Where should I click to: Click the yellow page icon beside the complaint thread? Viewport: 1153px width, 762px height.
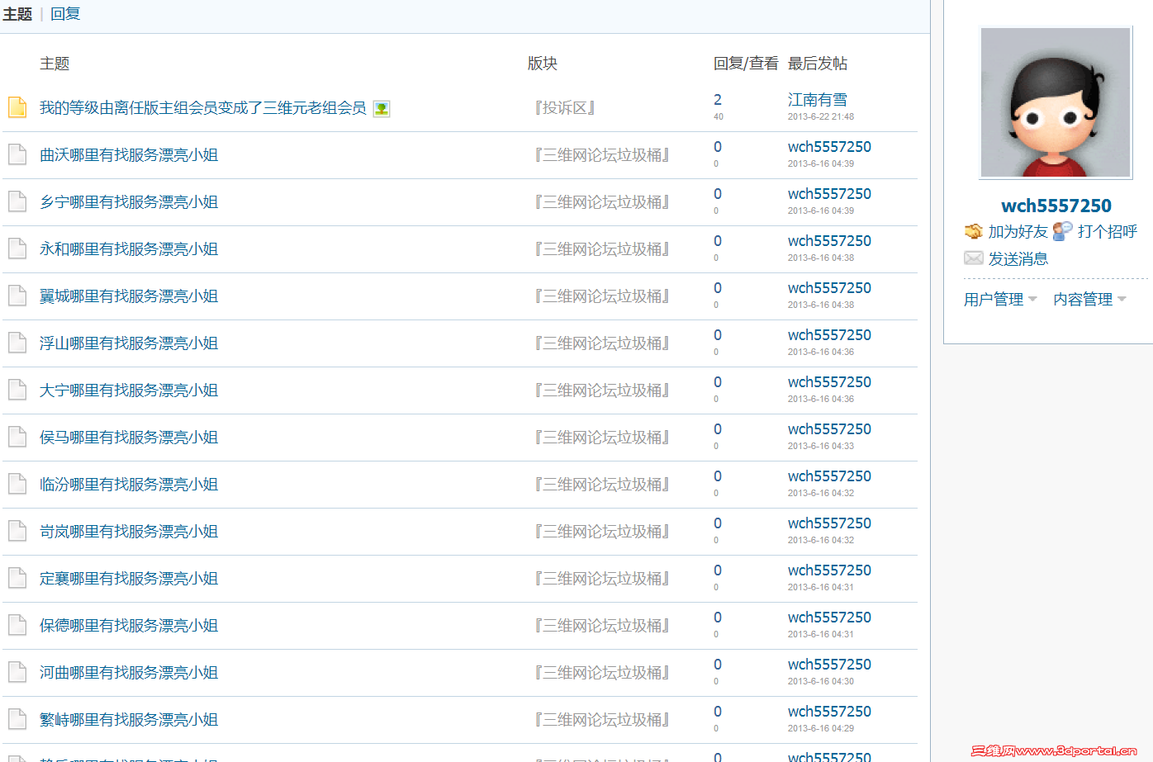[x=17, y=106]
